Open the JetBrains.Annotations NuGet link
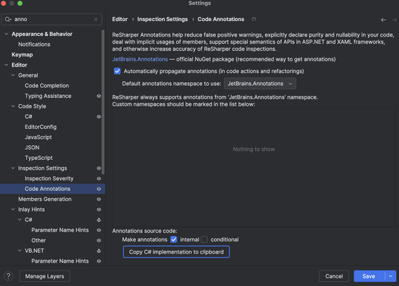399x286 pixels. 140,59
